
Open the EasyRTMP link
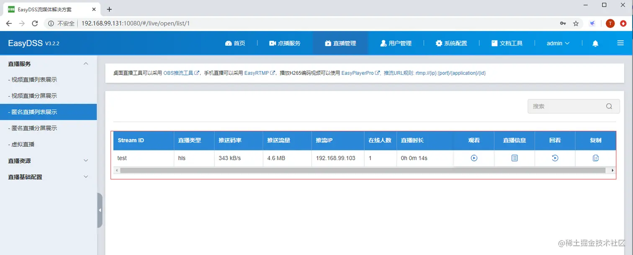pos(260,73)
